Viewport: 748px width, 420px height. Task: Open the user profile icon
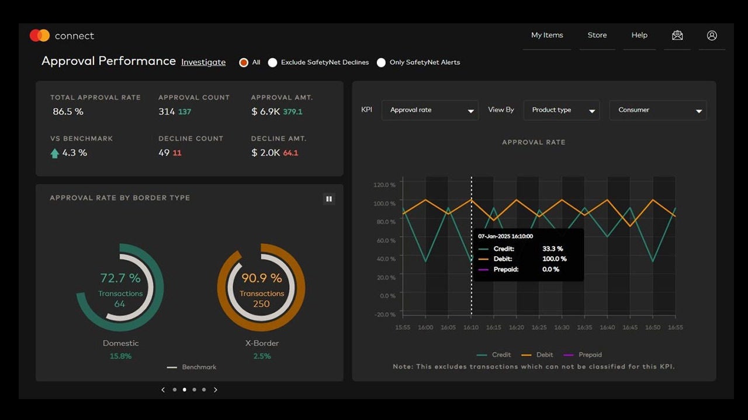[x=712, y=36]
